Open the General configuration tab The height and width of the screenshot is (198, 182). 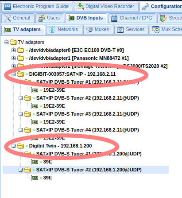[18, 18]
